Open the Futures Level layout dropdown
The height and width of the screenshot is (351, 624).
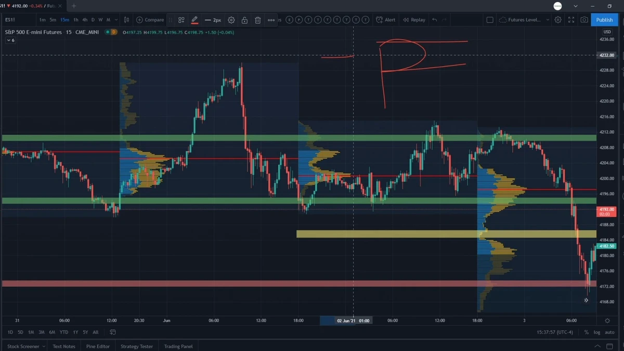tap(524, 20)
